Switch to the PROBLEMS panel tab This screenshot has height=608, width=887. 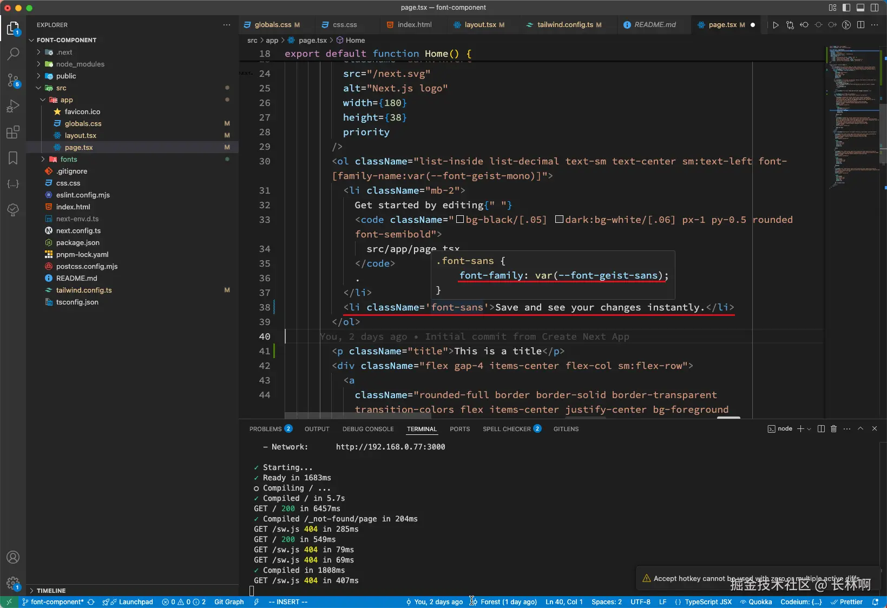coord(265,429)
